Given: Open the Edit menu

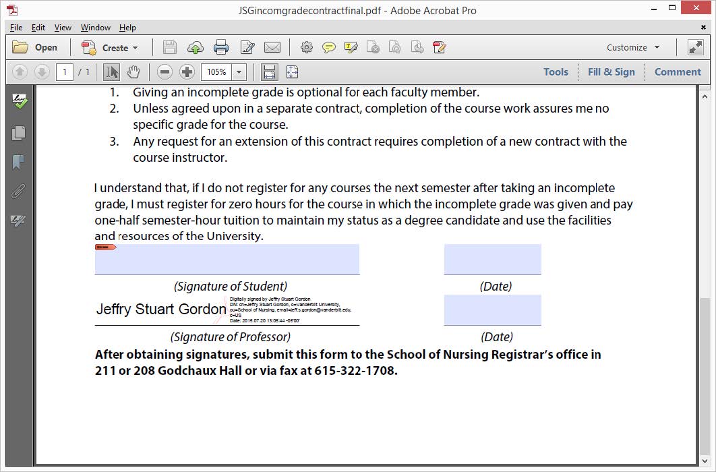Looking at the screenshot, I should [38, 28].
